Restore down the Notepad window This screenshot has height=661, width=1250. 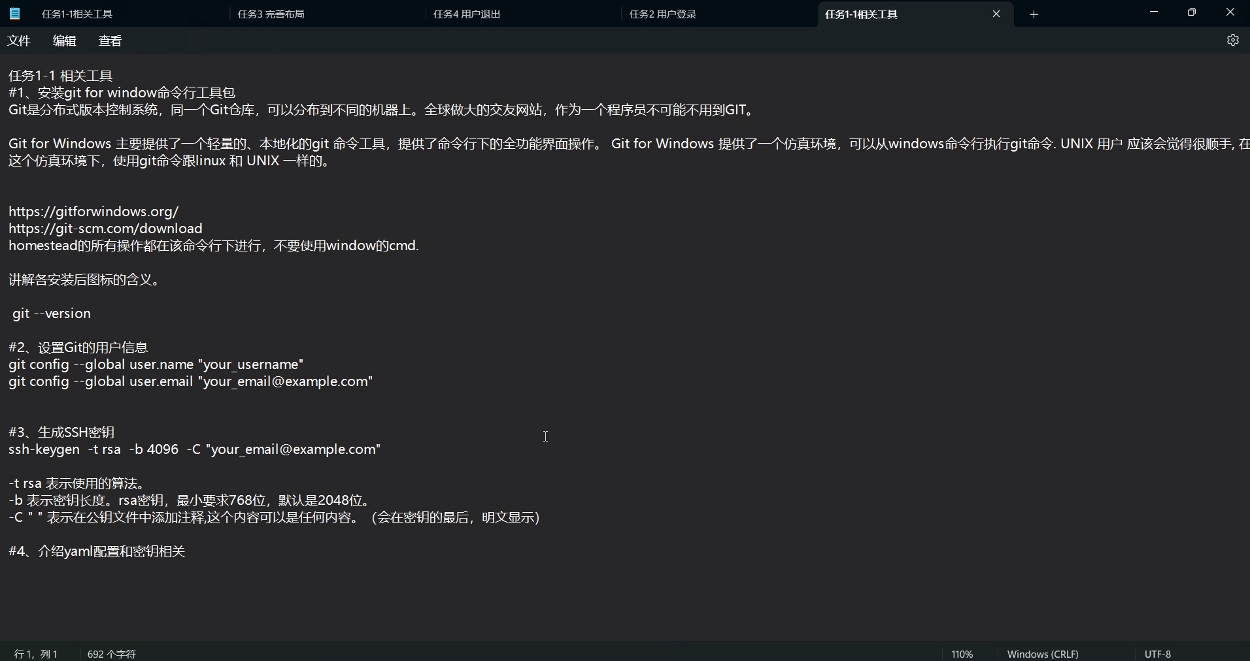tap(1191, 12)
